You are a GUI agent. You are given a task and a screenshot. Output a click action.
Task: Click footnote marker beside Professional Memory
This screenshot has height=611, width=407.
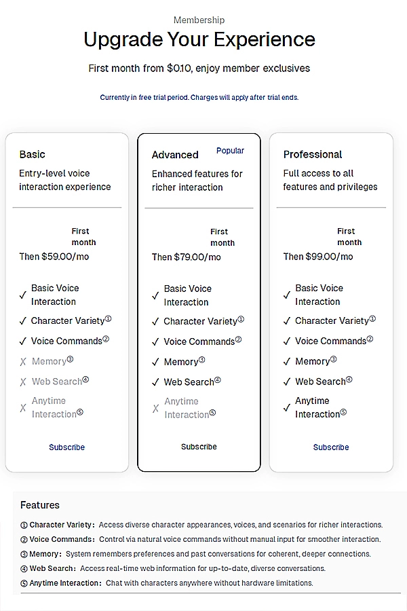coord(333,359)
